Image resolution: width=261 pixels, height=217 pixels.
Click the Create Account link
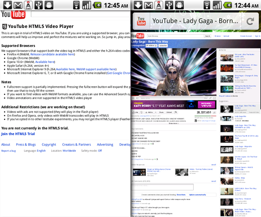pyautogui.click(x=246, y=36)
